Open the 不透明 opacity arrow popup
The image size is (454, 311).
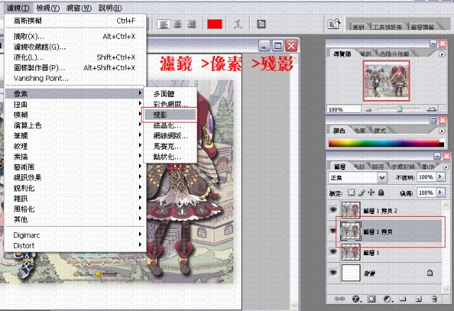pyautogui.click(x=441, y=176)
